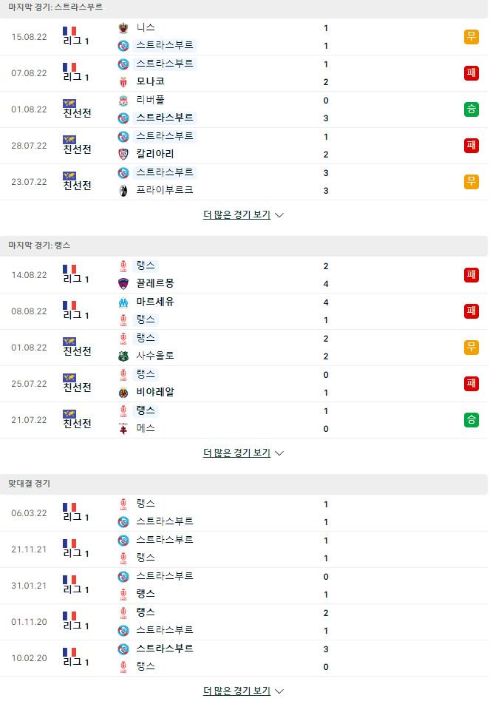Open the 마르세유 team link
This screenshot has width=490, height=704.
pos(154,302)
